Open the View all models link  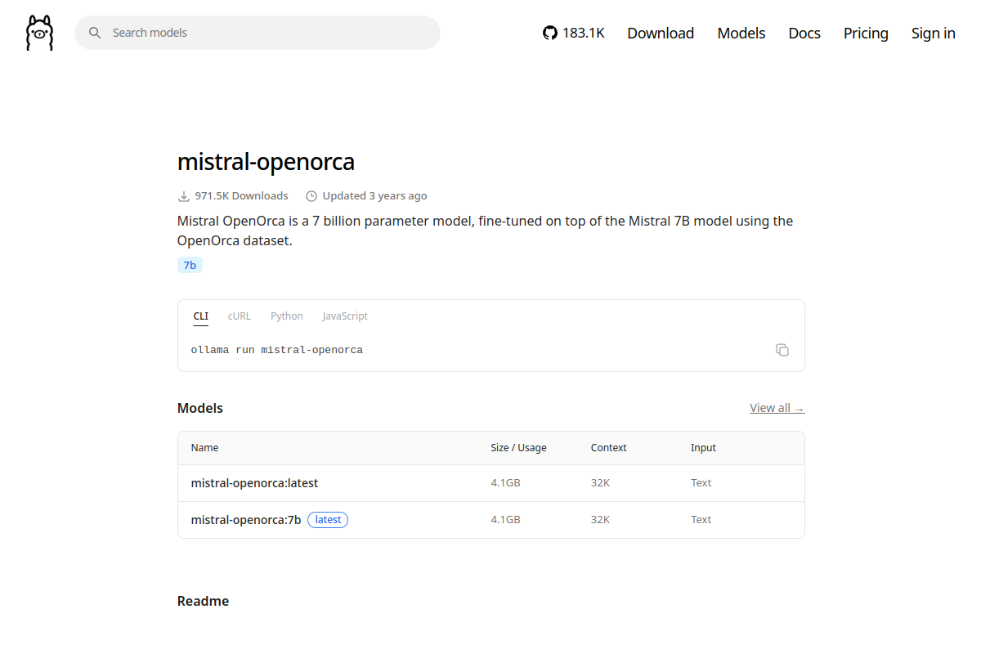click(x=777, y=408)
